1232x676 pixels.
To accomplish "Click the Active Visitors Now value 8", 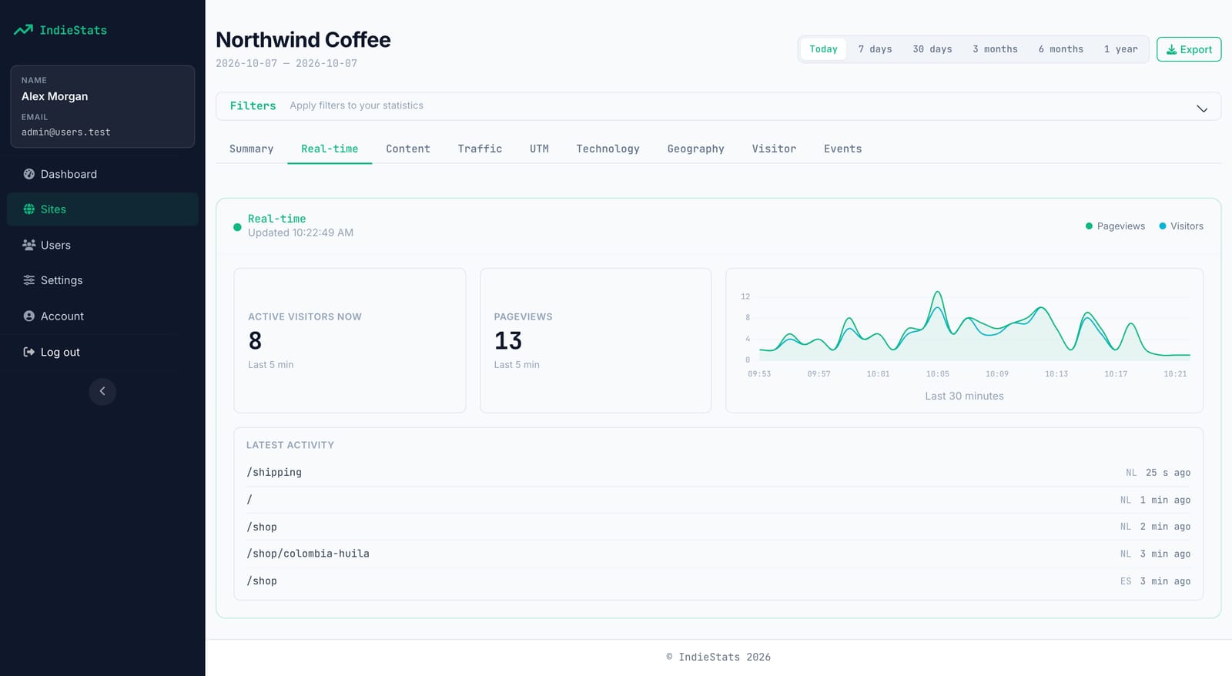I will point(255,340).
